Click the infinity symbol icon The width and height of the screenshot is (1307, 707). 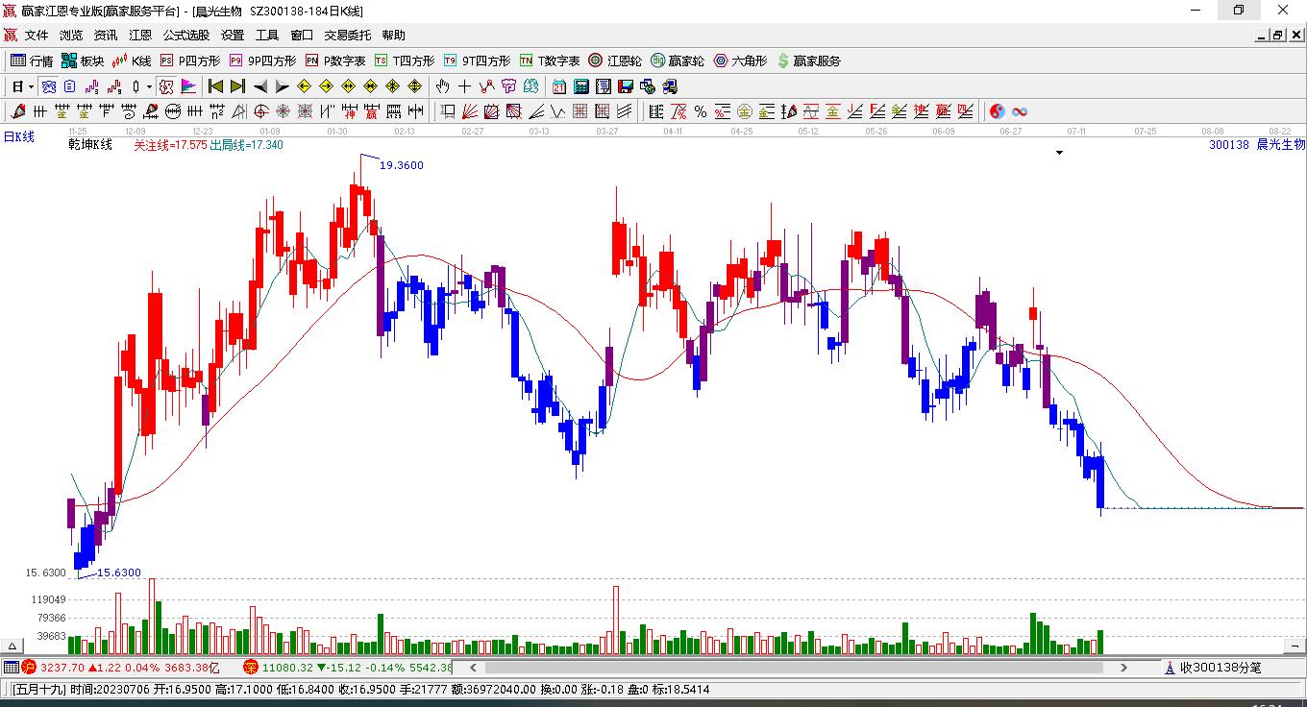click(x=1020, y=111)
